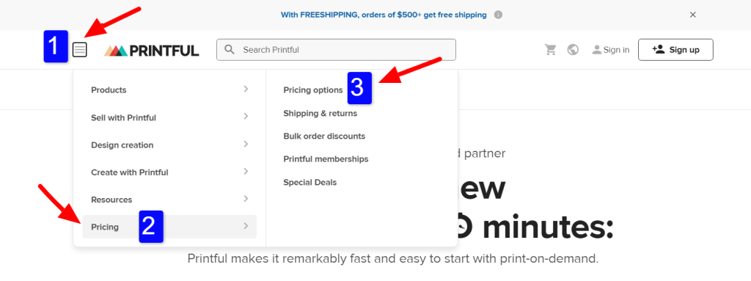The image size is (751, 281).
Task: Click inside the Search Printful field
Action: [336, 50]
